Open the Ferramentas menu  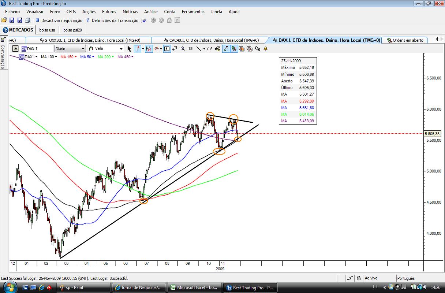[193, 12]
